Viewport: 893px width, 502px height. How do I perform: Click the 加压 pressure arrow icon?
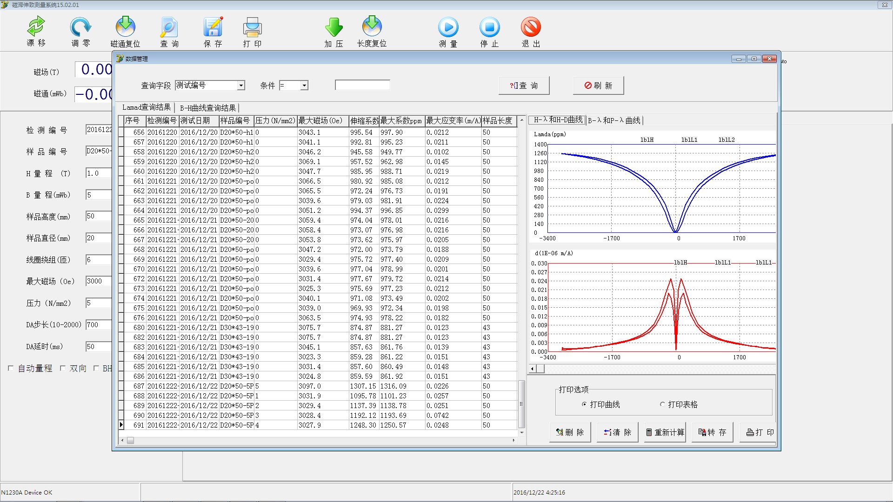click(x=333, y=27)
